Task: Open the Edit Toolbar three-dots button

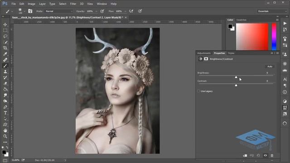Action: point(5,142)
